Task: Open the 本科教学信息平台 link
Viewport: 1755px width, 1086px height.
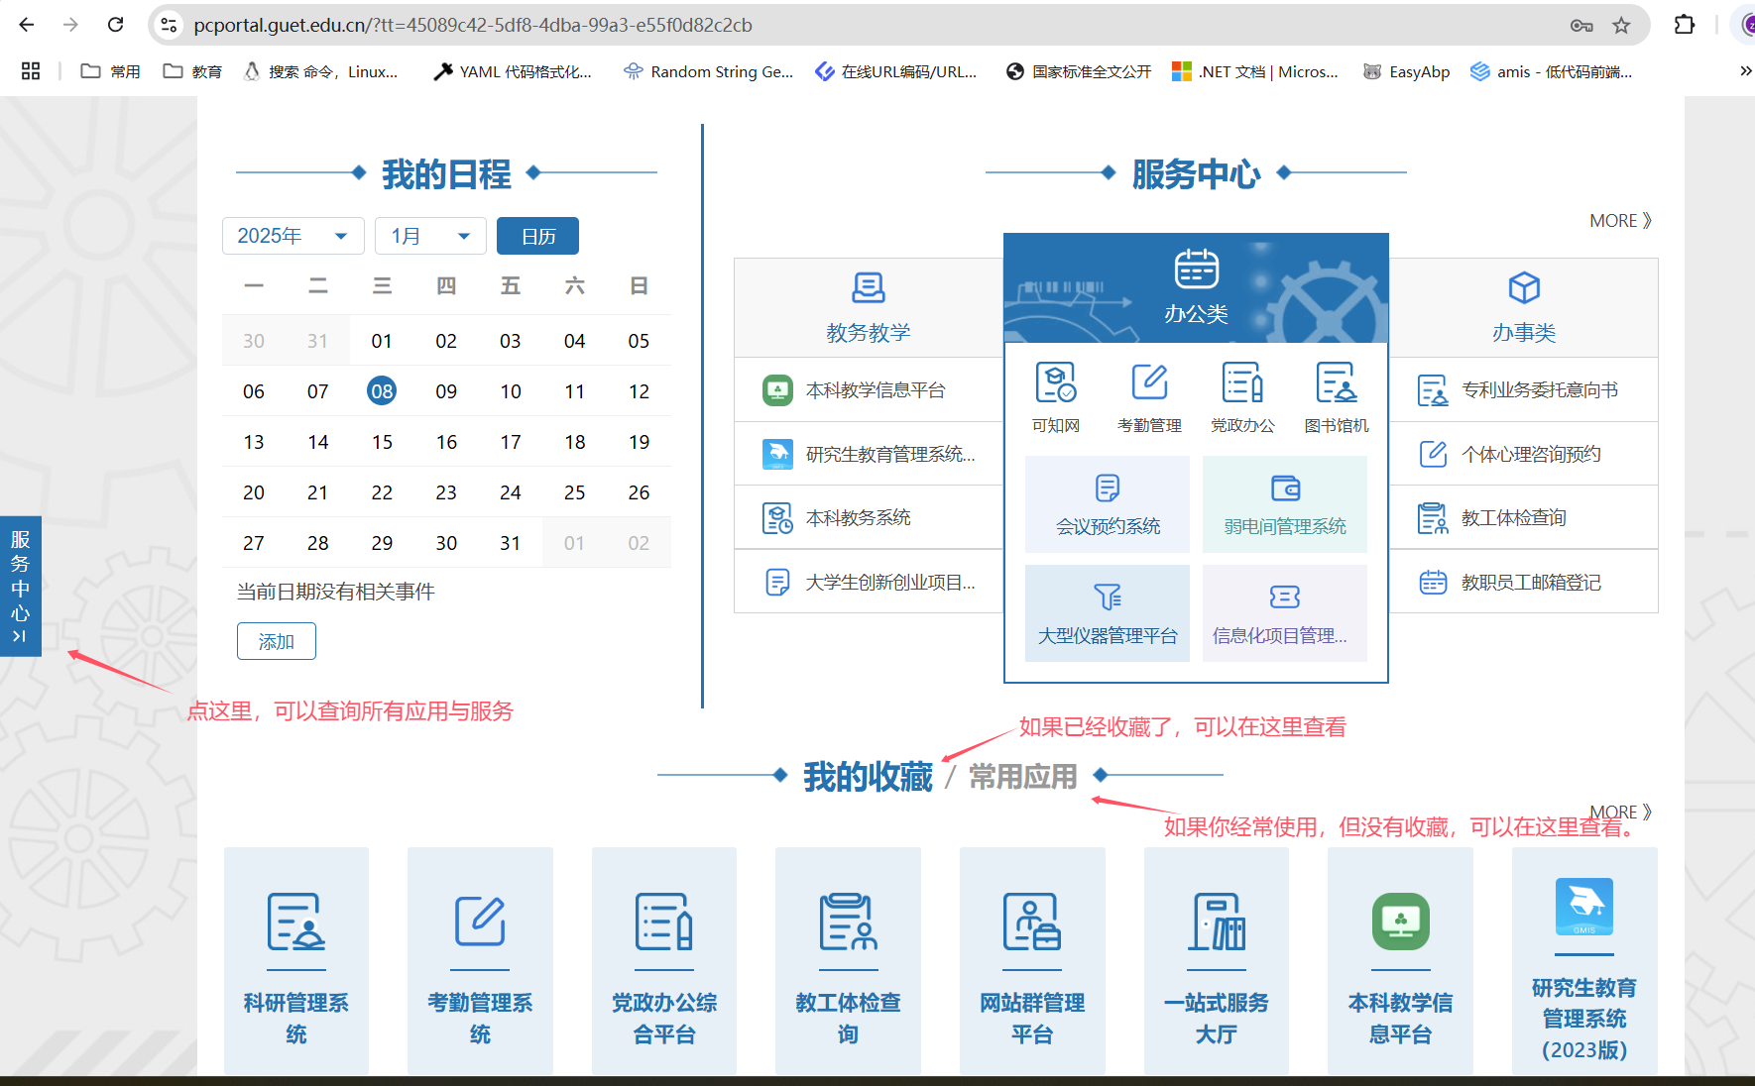Action: (875, 390)
